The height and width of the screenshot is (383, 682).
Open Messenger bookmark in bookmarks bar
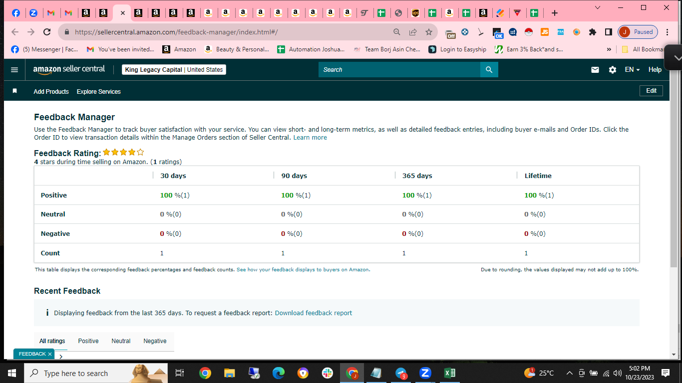coord(44,49)
